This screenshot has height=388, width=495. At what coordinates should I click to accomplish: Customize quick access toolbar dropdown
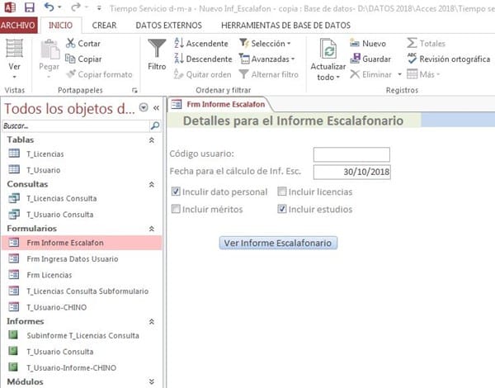(99, 8)
